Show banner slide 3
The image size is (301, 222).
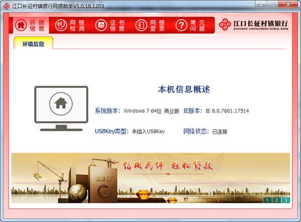[285, 200]
